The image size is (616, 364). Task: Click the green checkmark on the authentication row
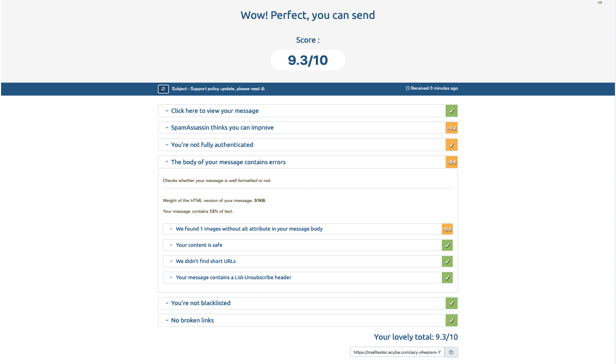coord(452,145)
